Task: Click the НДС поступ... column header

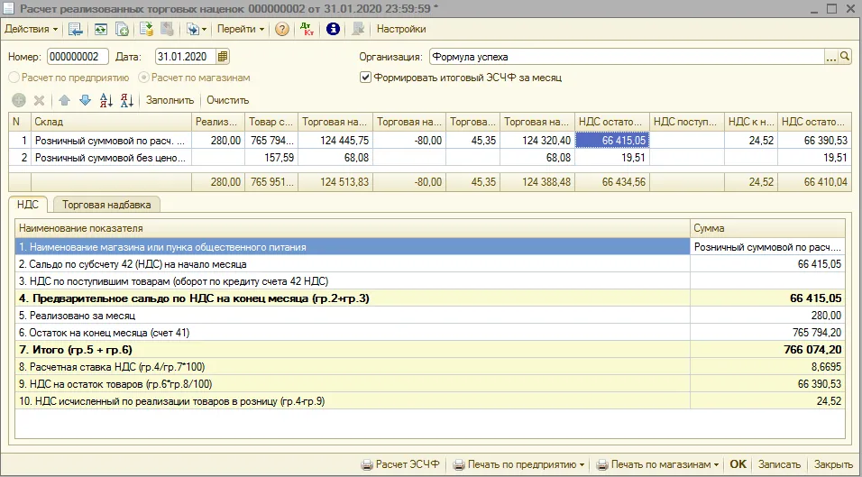Action: pyautogui.click(x=687, y=122)
